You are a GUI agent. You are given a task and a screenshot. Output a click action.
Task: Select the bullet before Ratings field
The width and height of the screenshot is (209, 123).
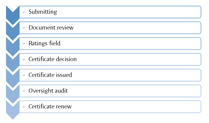24,44
